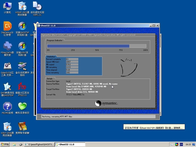The image size is (196, 147).
Task: Open 畸形目录修改 heart icon
Action: click(22, 108)
